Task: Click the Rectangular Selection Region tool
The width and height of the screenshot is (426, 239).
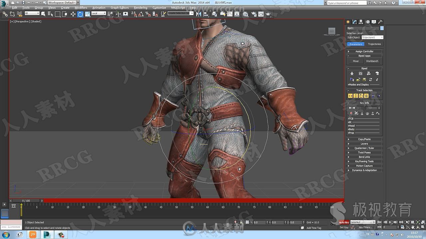Action: pyautogui.click(x=58, y=14)
